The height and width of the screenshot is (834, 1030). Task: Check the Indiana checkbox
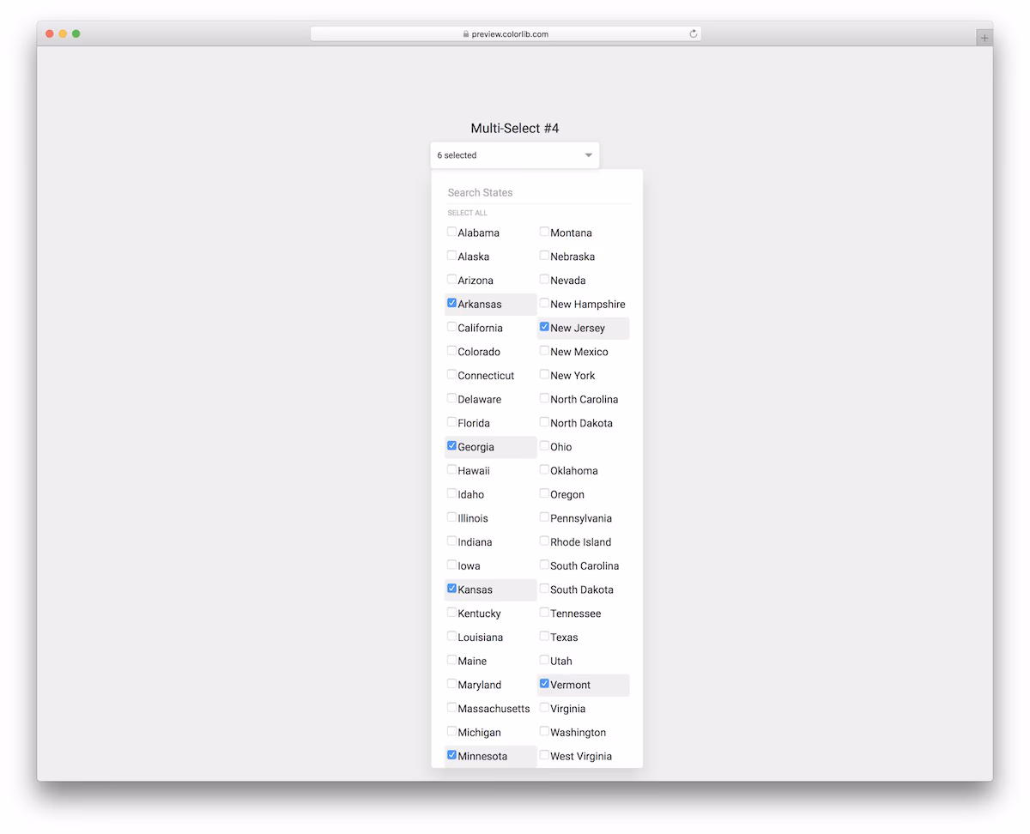451,541
